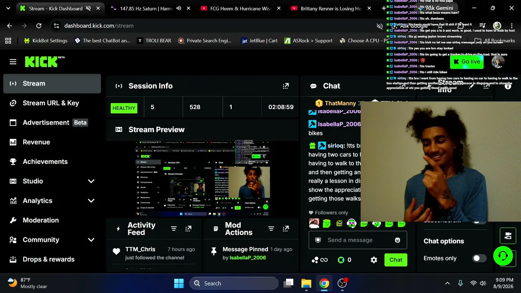Image resolution: width=521 pixels, height=293 pixels.
Task: Go to Stream URL & Key
Action: coord(52,103)
